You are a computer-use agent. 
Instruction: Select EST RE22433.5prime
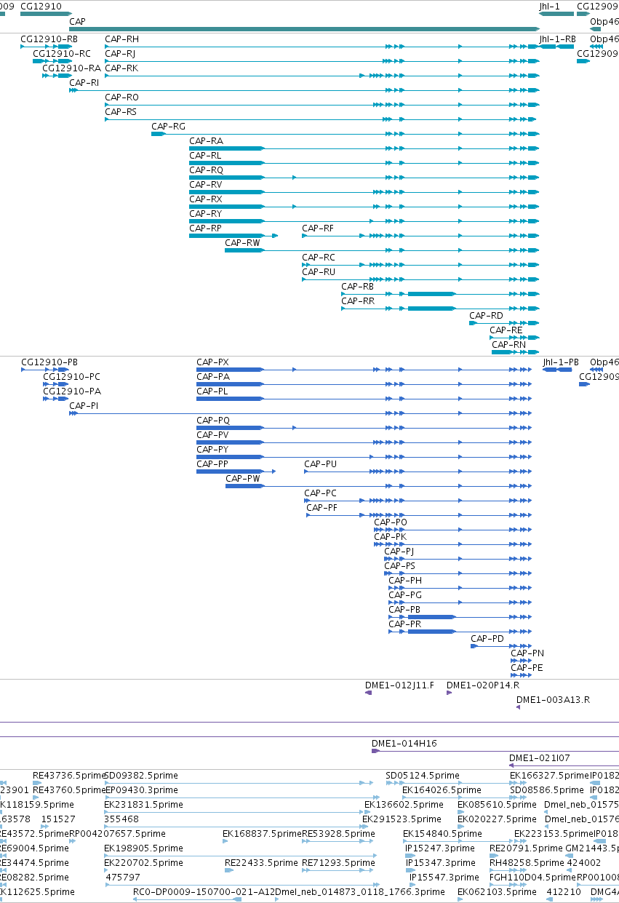coord(228,870)
